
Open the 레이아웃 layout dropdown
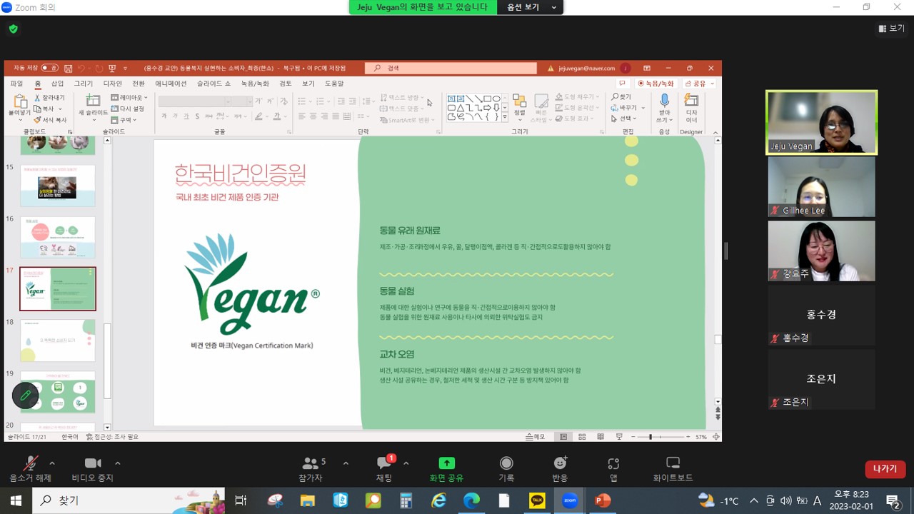(129, 98)
